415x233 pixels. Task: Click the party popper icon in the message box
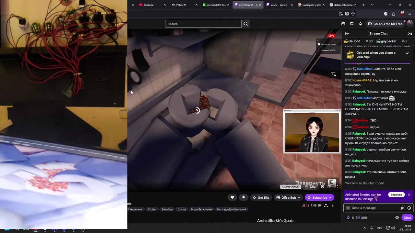pyautogui.click(x=402, y=208)
